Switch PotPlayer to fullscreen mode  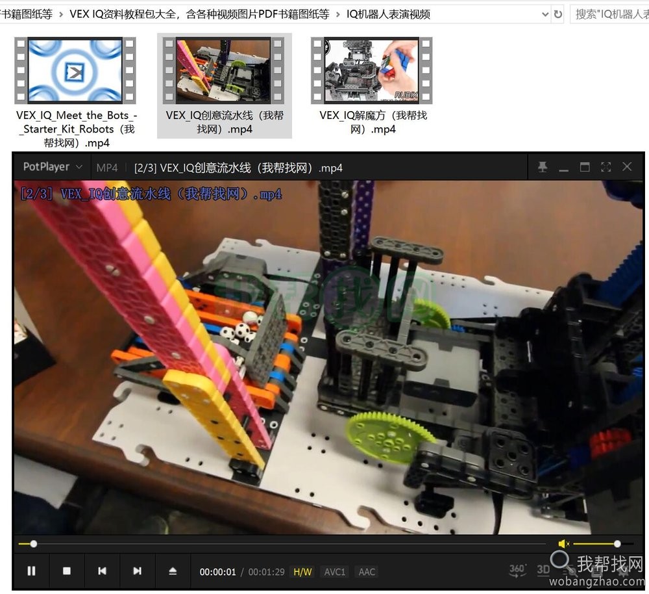(x=606, y=167)
